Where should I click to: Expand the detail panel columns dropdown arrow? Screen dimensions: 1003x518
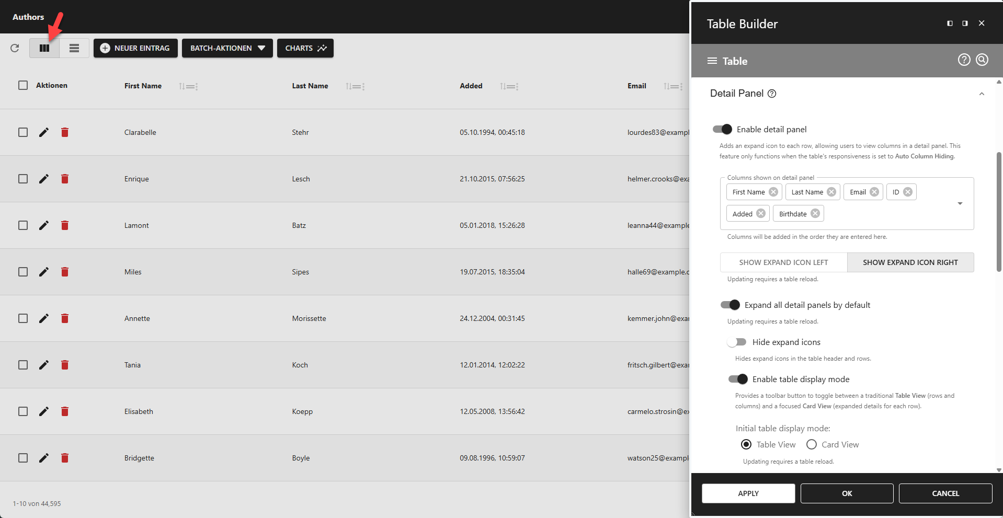click(x=960, y=203)
